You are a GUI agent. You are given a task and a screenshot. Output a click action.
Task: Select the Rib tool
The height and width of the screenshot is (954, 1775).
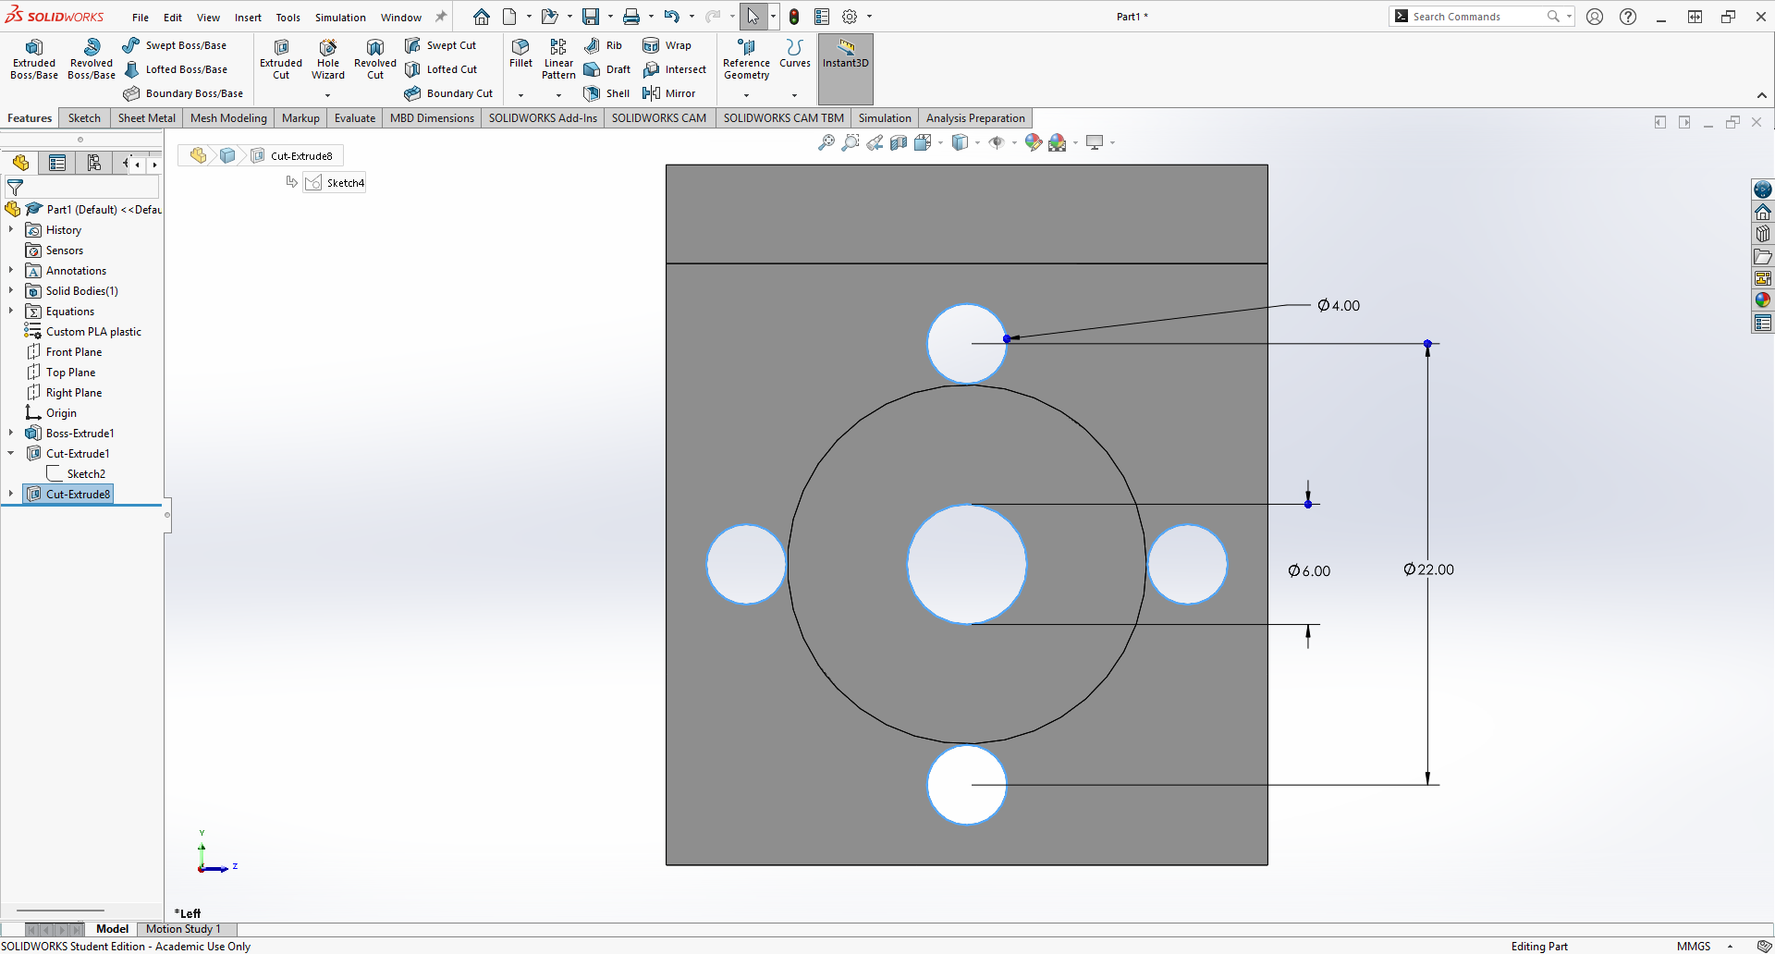(603, 45)
